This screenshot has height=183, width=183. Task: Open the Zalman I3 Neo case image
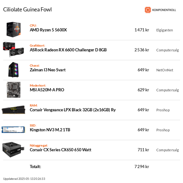point(14,70)
